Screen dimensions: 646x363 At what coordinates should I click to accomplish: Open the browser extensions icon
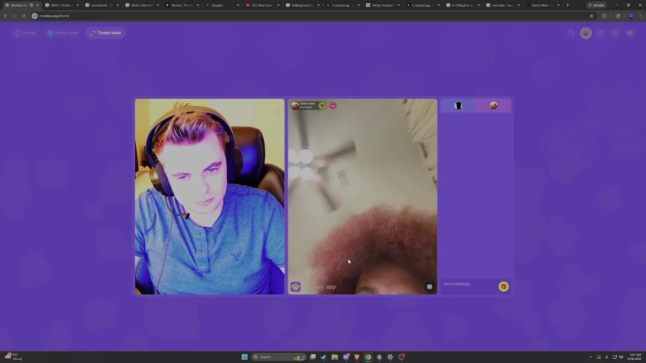[604, 16]
